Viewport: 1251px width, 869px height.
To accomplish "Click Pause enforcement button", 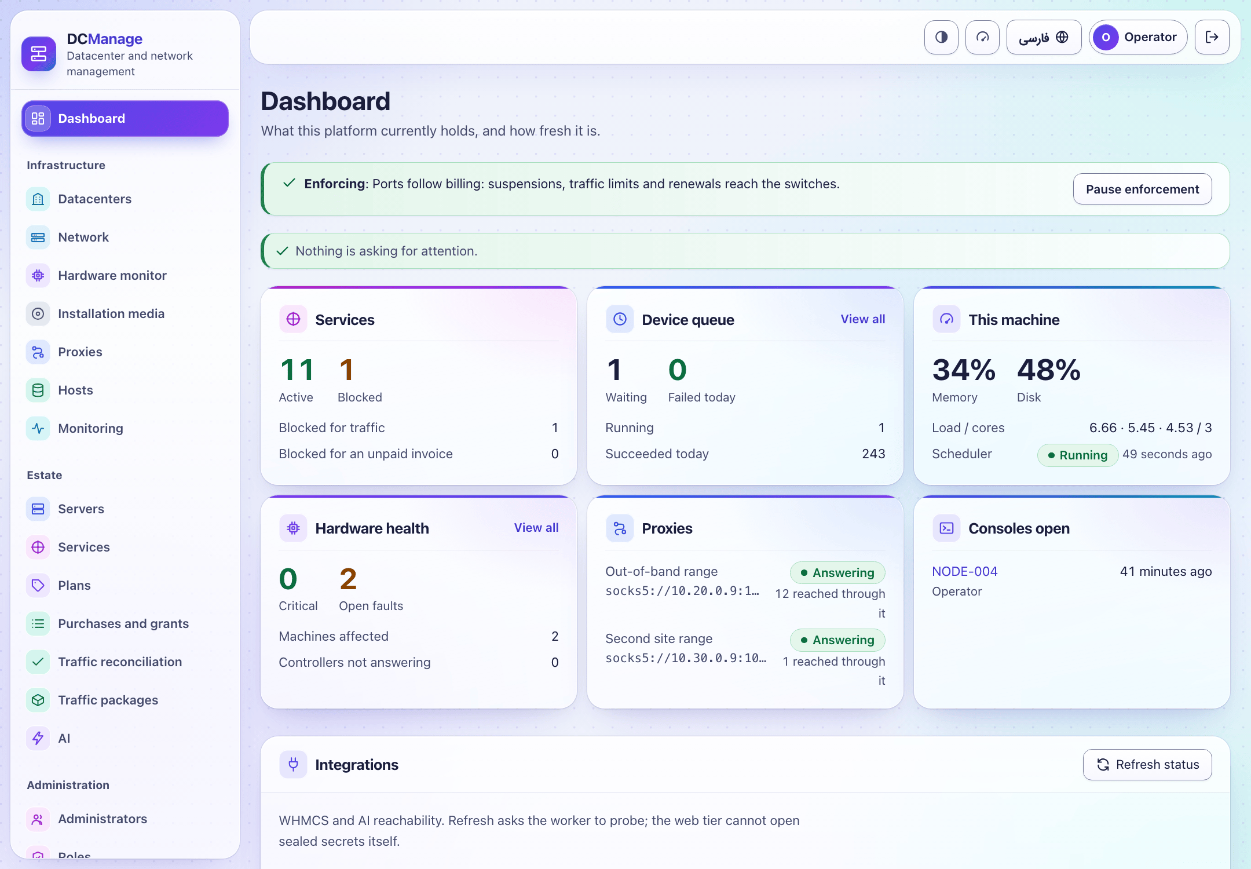I will (1142, 189).
